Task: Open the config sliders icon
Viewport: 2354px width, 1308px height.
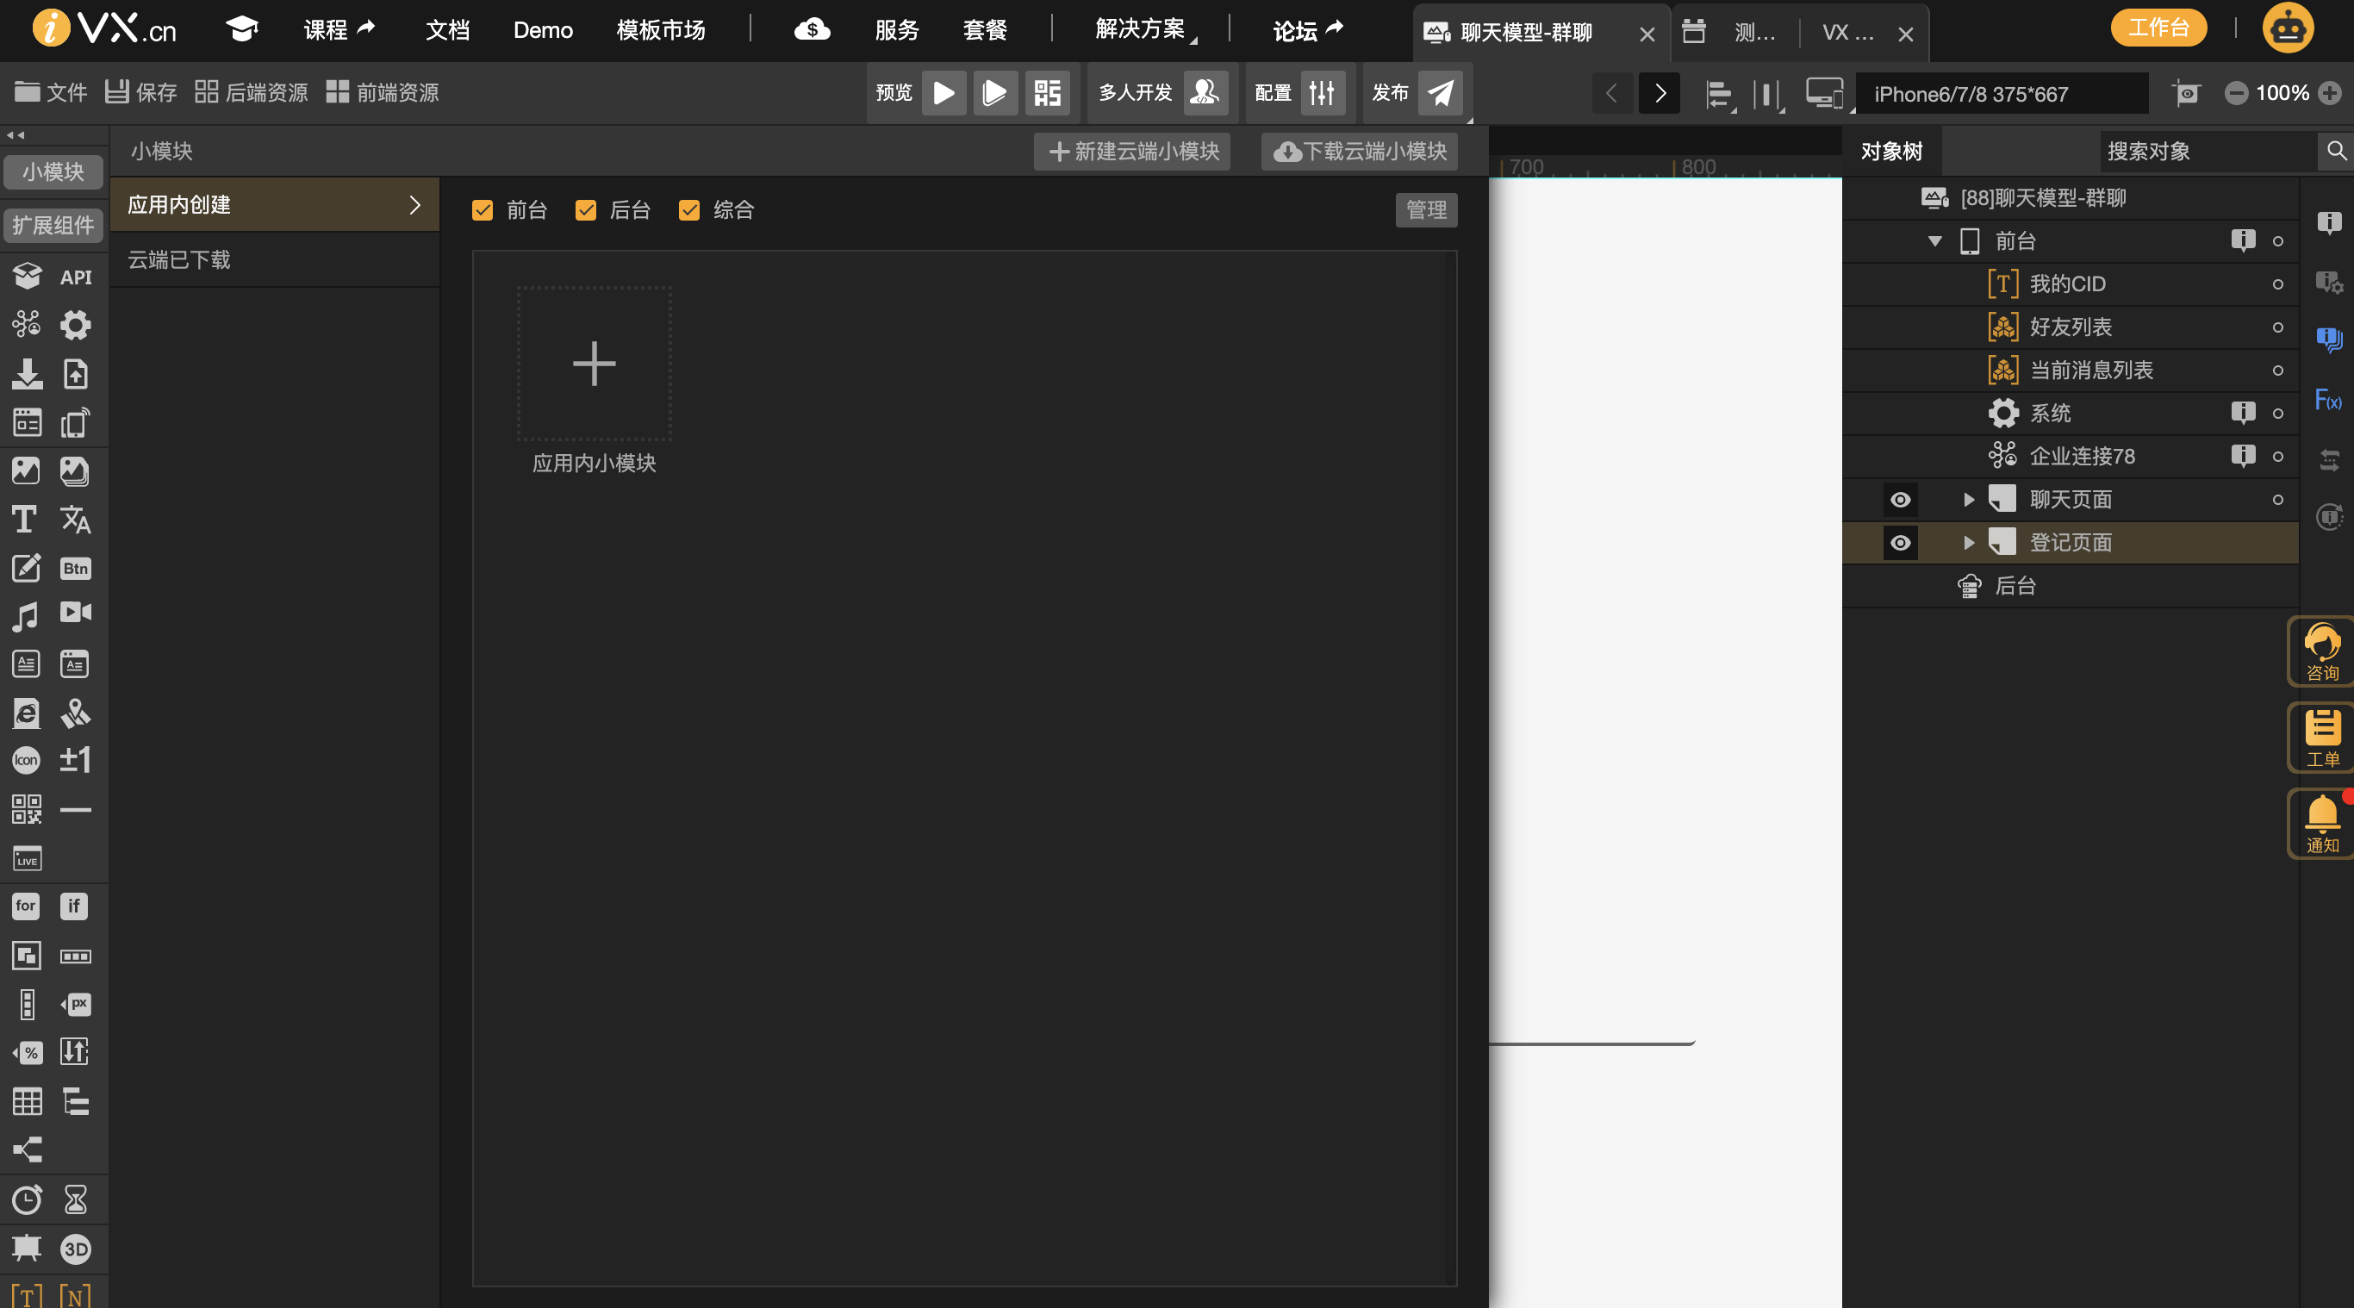Action: [x=1322, y=93]
